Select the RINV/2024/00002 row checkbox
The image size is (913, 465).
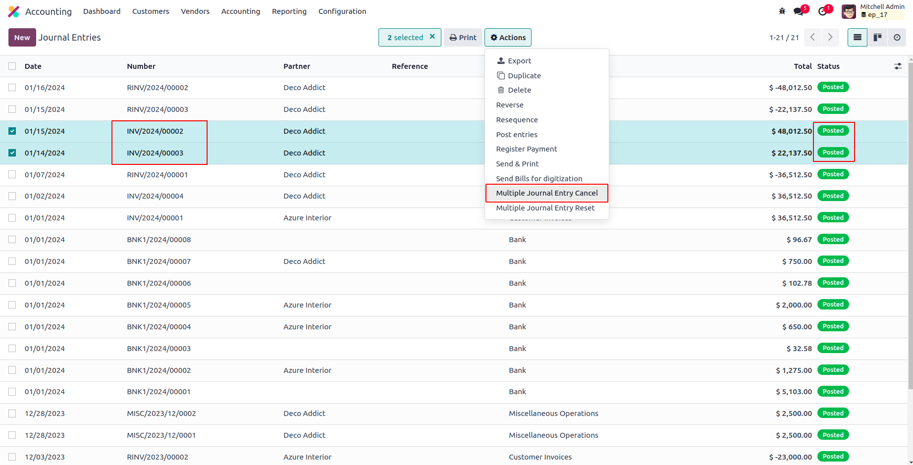coord(12,88)
